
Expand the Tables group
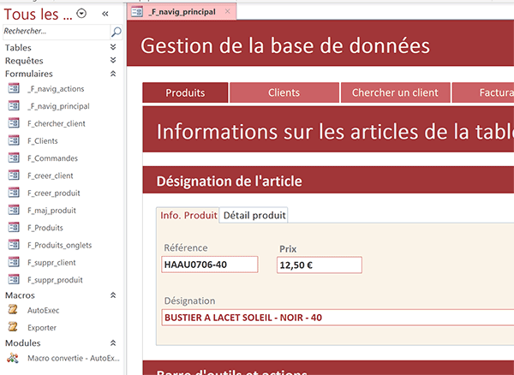coord(113,47)
